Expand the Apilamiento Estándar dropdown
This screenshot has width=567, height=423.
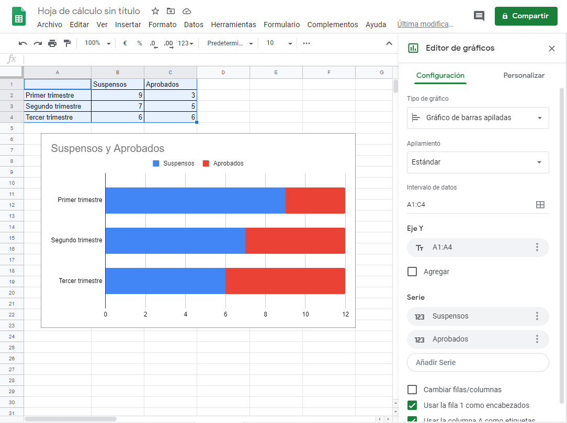478,162
